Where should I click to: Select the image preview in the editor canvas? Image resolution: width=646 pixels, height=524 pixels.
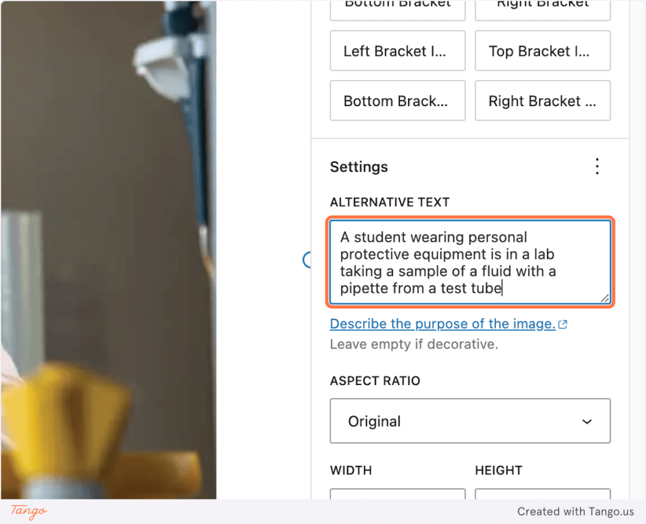(108, 253)
